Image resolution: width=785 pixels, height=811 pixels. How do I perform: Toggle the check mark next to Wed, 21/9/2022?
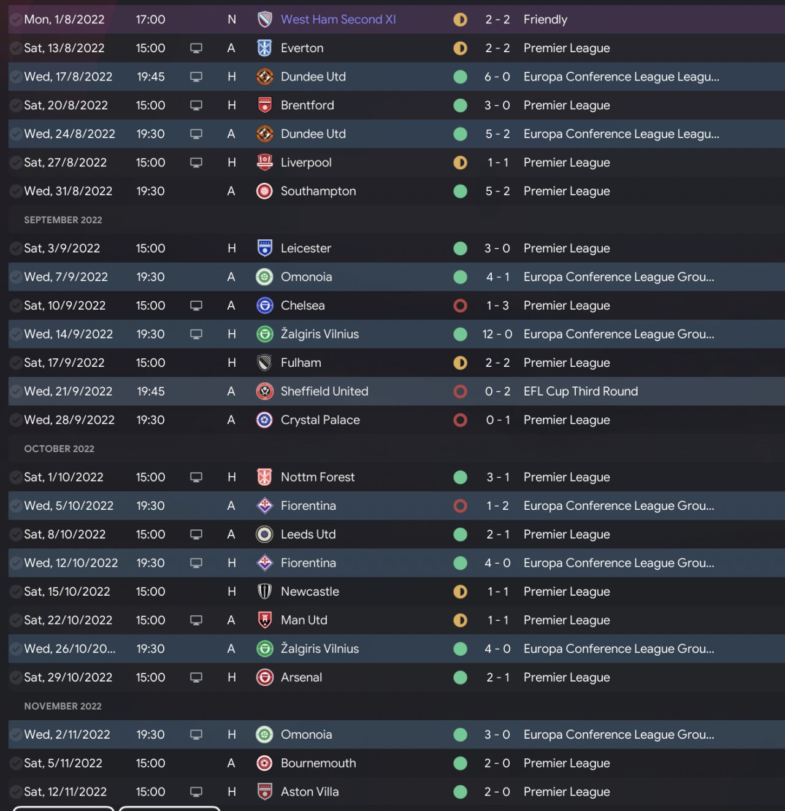point(16,391)
